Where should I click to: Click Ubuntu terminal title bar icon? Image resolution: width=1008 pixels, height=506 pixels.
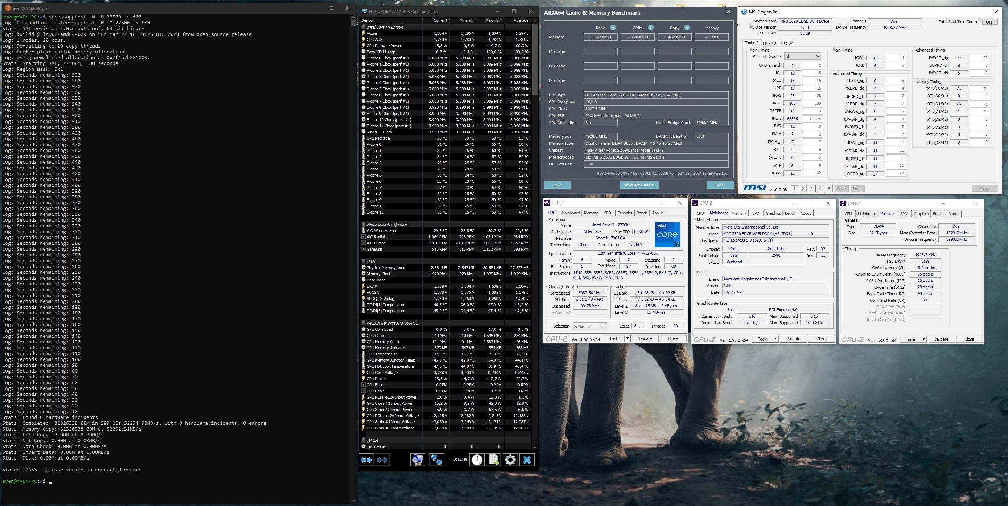tap(8, 8)
